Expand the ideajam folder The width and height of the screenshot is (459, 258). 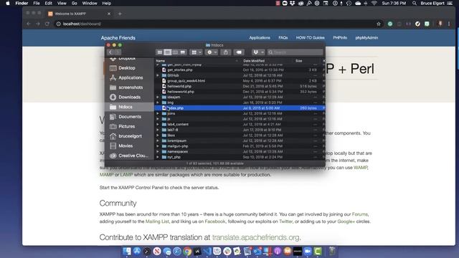click(158, 97)
